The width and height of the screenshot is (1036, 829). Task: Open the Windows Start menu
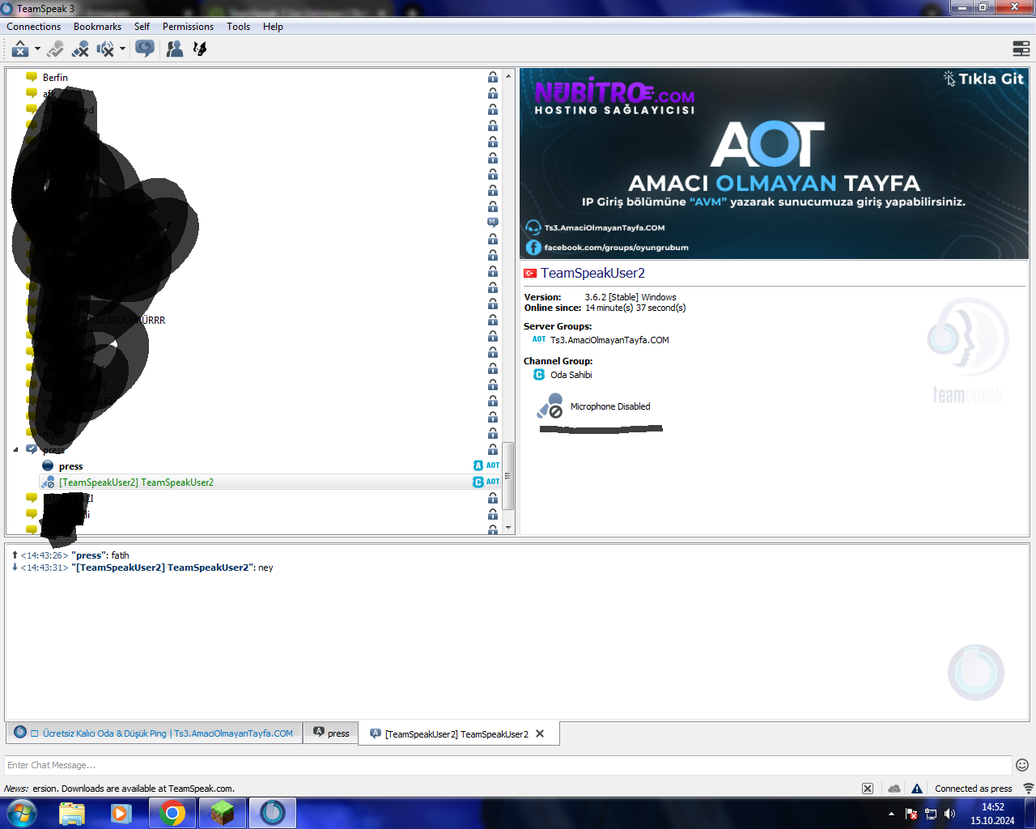(22, 813)
